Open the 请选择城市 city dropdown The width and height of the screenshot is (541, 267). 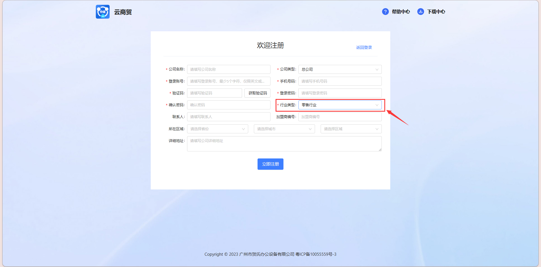(x=284, y=129)
